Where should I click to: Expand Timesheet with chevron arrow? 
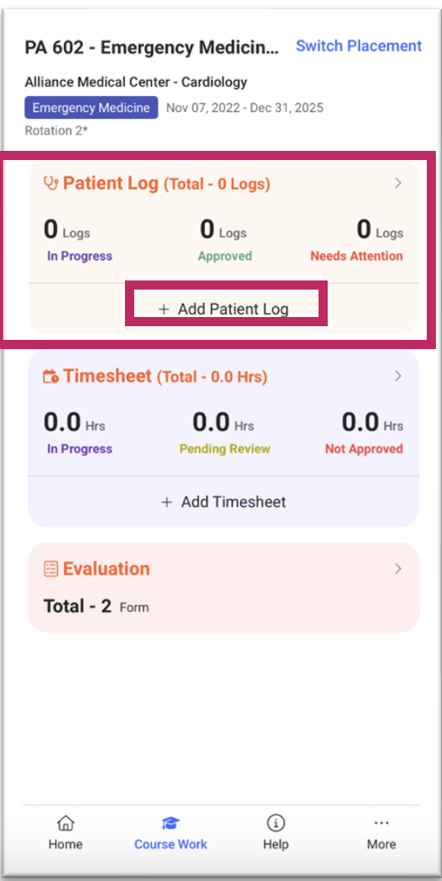pos(399,376)
